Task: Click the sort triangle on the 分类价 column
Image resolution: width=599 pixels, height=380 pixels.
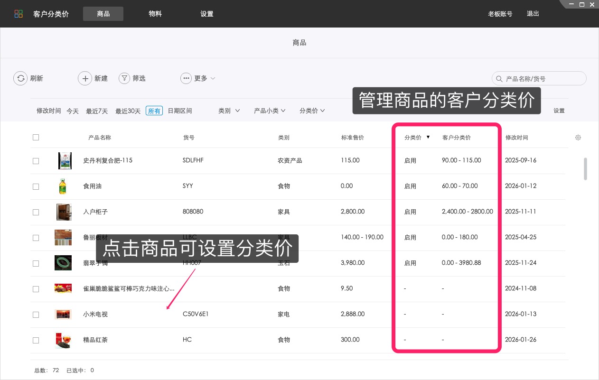Action: click(x=428, y=137)
